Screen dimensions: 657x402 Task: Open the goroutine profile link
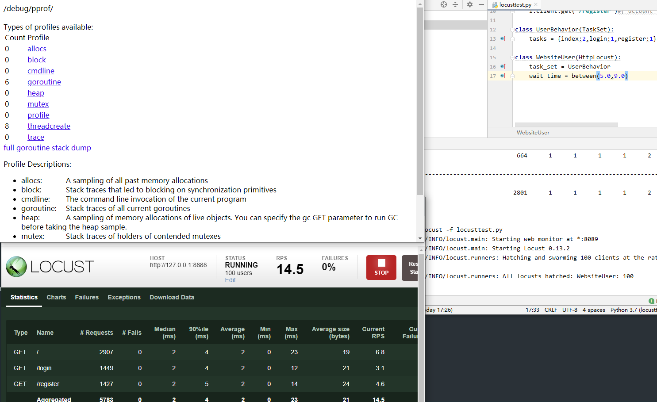44,82
